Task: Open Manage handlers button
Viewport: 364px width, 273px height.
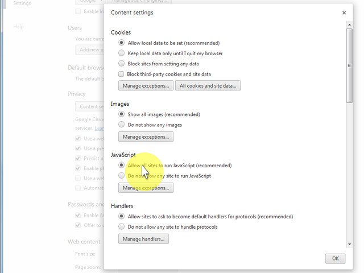Action: click(143, 239)
